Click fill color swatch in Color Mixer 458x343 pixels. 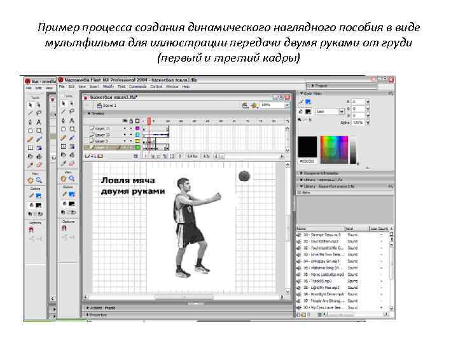coord(308,112)
